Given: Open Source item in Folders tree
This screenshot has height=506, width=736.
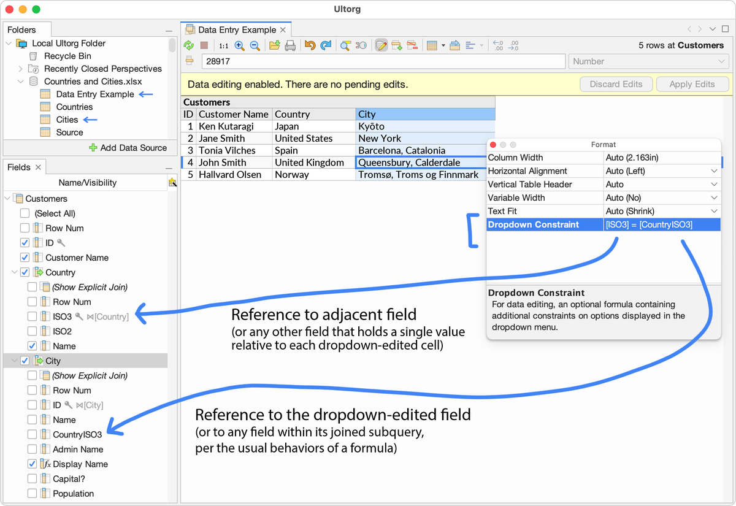Looking at the screenshot, I should coord(69,132).
